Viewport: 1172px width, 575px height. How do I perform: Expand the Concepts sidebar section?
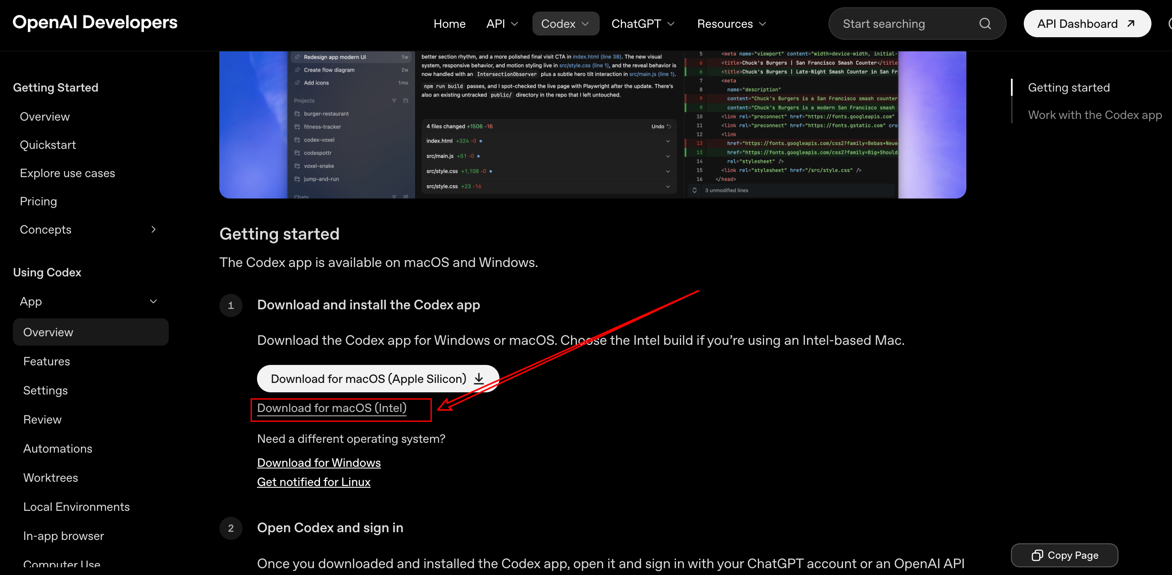pyautogui.click(x=153, y=230)
